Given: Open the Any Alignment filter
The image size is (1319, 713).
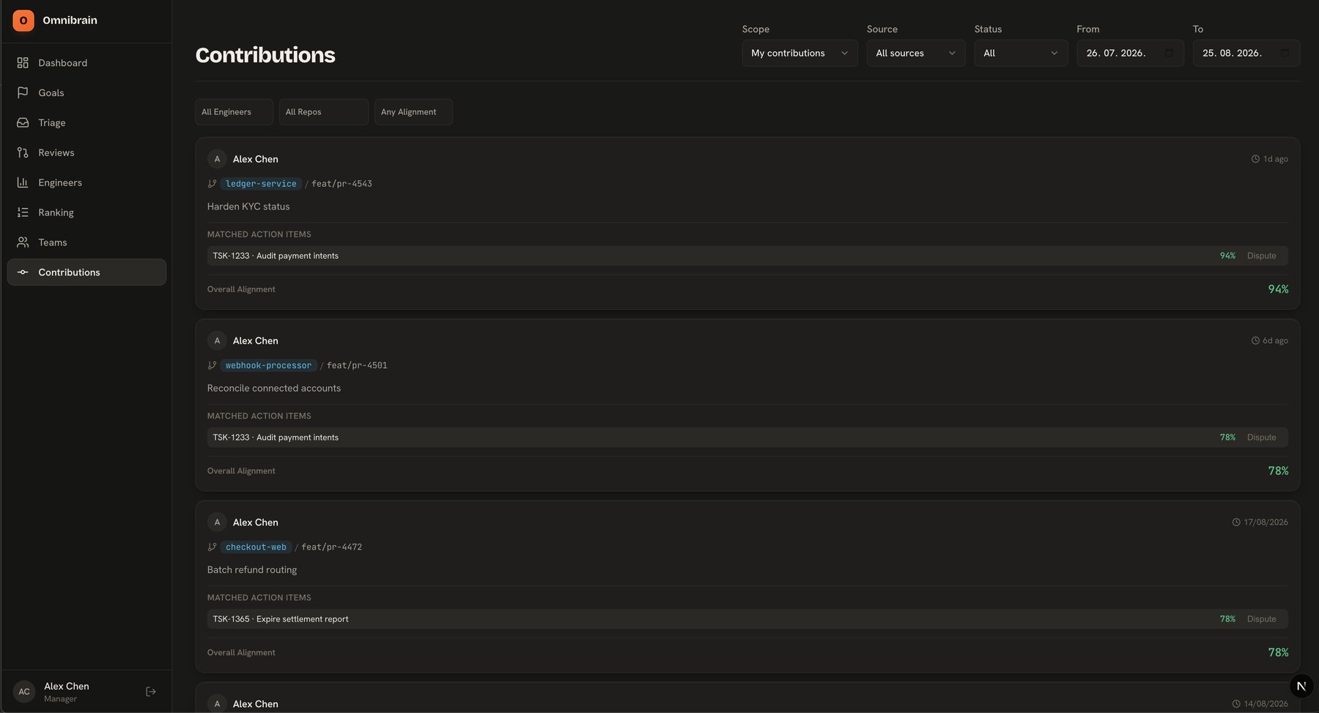Looking at the screenshot, I should [x=413, y=112].
